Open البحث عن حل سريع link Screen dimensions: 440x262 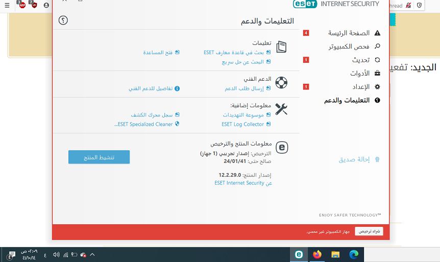coord(243,62)
